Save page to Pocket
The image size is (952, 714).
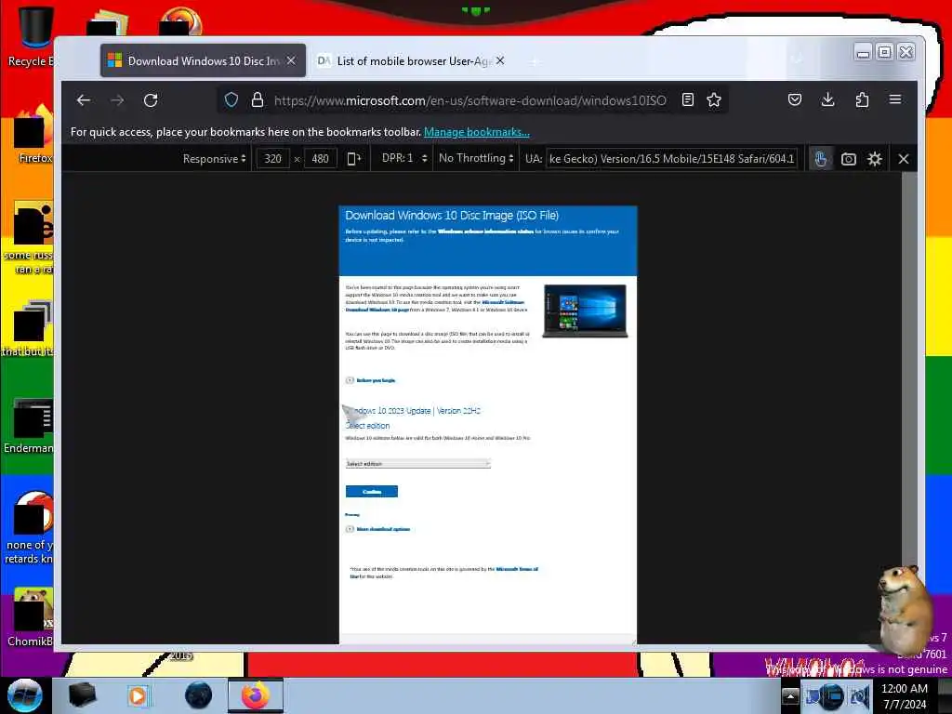tap(795, 100)
